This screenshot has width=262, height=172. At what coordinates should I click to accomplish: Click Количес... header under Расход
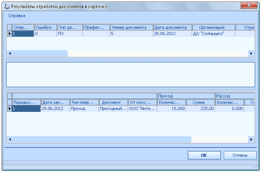[230, 102]
